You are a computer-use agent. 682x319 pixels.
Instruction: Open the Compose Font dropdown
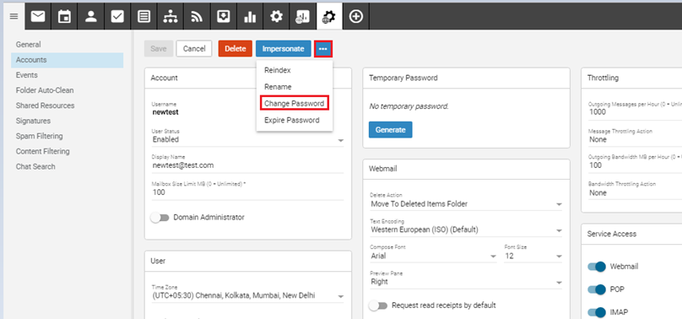433,256
